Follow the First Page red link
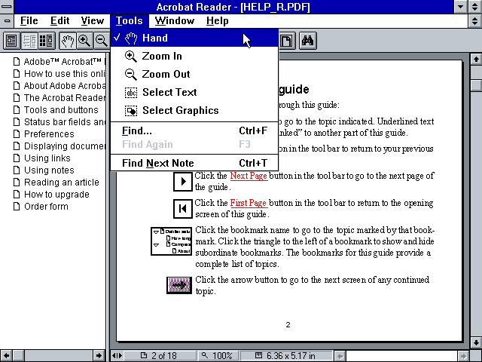 pos(248,203)
